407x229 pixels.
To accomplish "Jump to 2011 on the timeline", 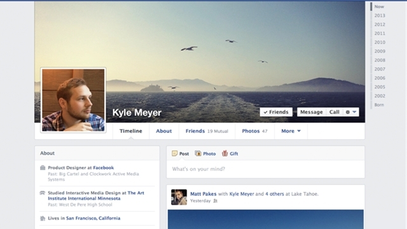I will point(380,34).
